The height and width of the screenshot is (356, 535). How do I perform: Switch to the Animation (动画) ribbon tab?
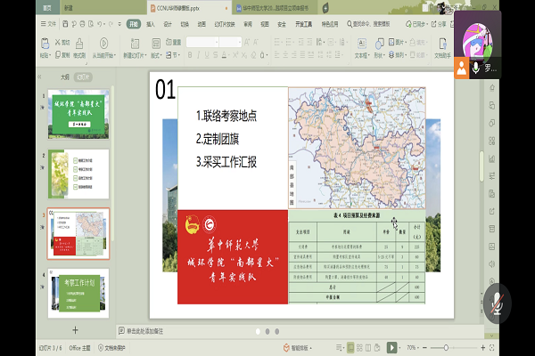coord(202,24)
